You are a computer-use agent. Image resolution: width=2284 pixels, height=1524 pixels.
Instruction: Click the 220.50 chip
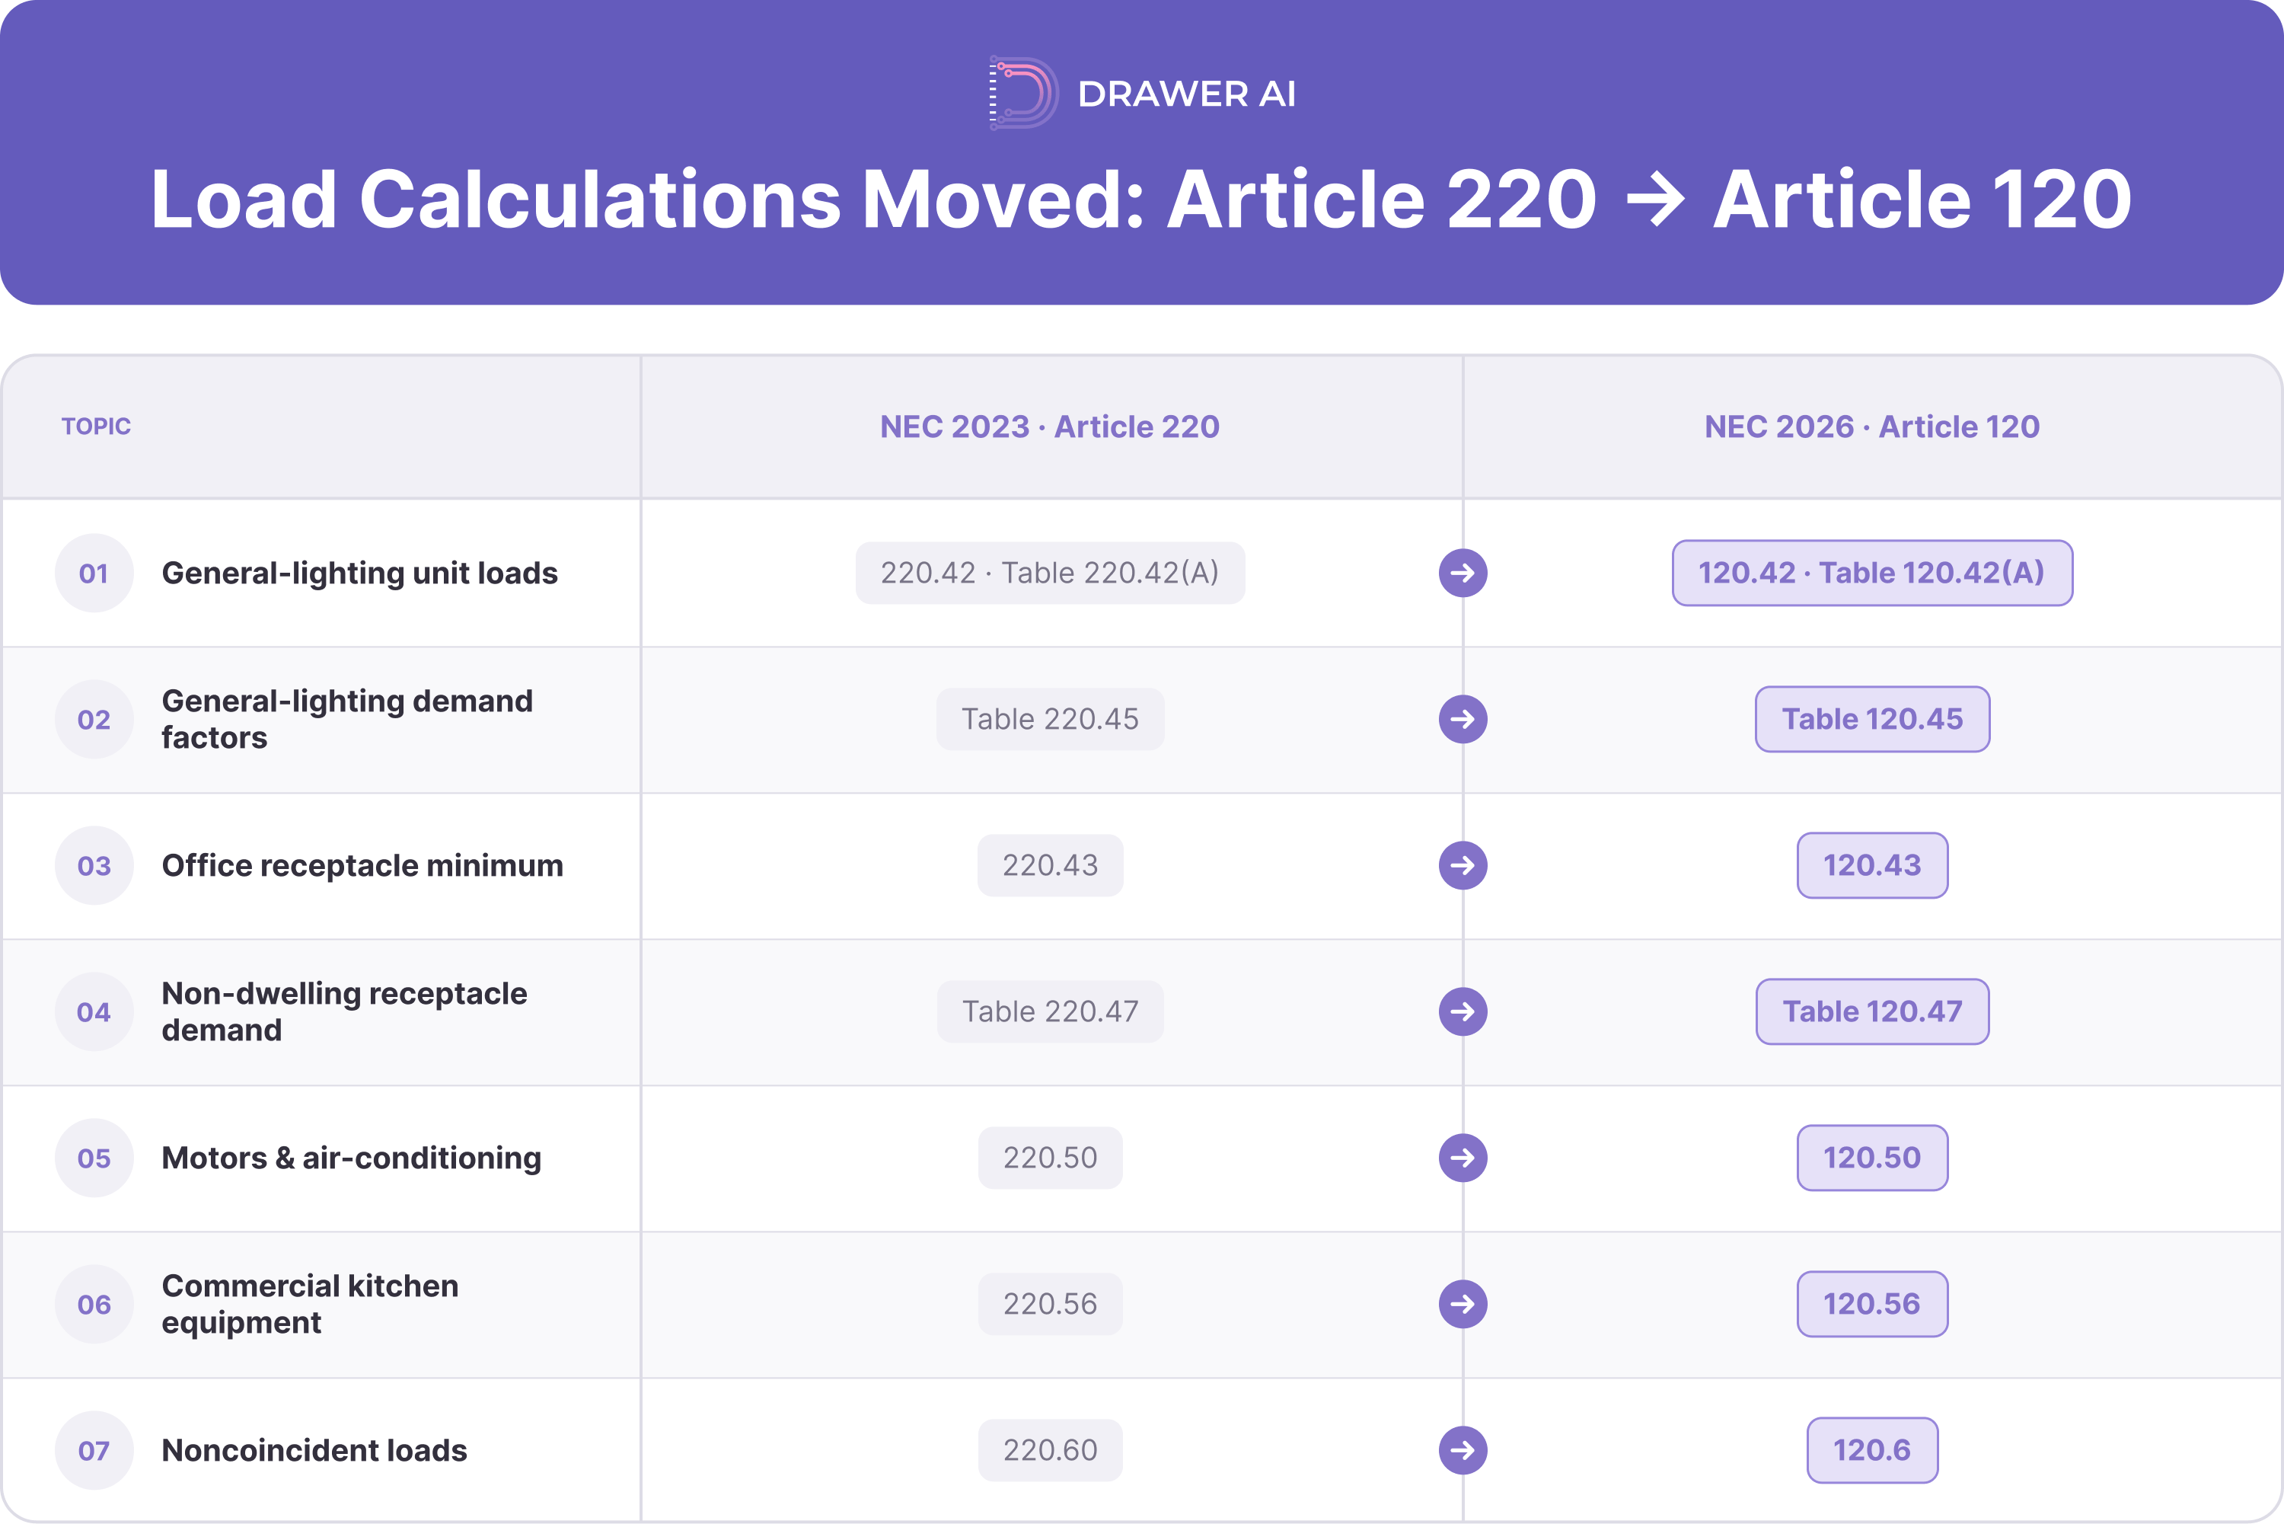[x=1050, y=1158]
